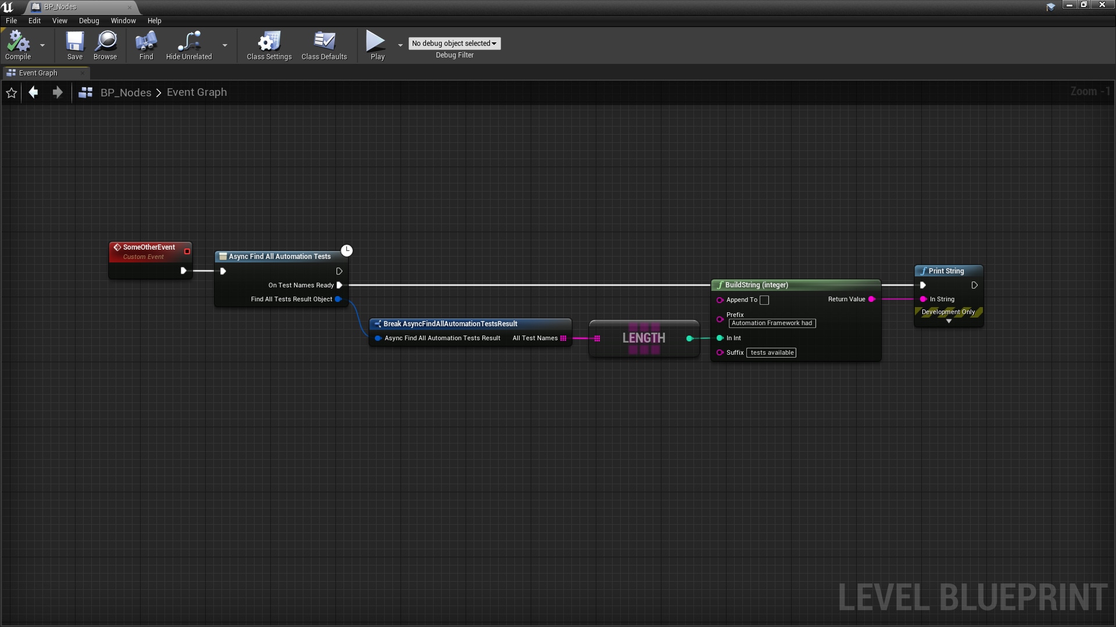This screenshot has width=1116, height=627.
Task: Select the Event Graph tab
Action: pos(40,73)
